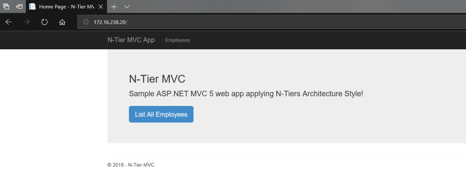Go back to the previous page
The height and width of the screenshot is (187, 466).
click(8, 22)
